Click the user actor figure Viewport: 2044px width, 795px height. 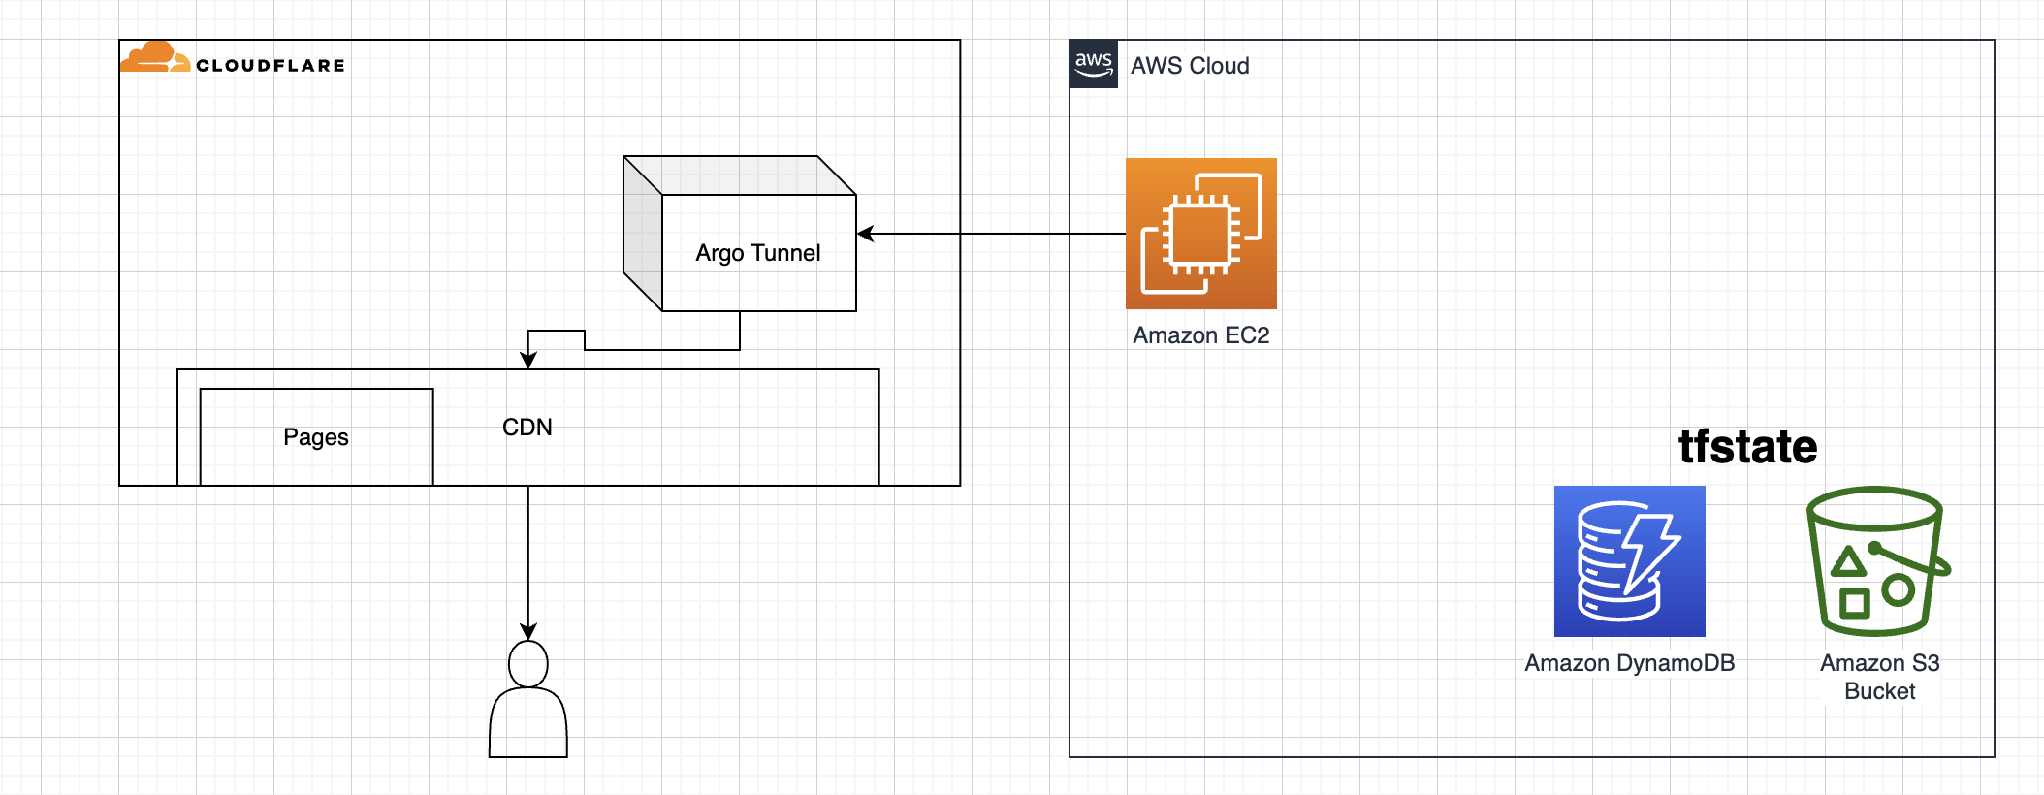[528, 700]
